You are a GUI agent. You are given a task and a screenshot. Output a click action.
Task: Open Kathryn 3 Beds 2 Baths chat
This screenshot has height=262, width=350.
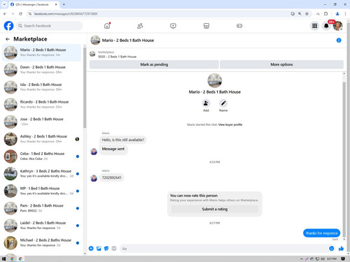pos(41,173)
